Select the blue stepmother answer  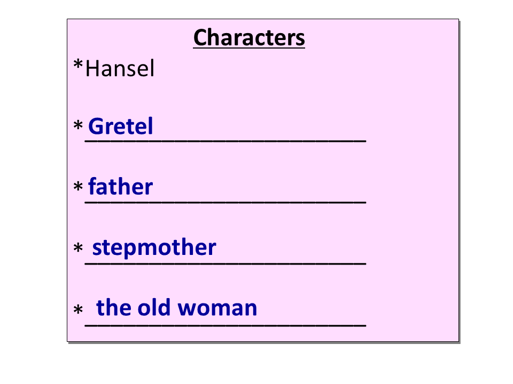point(154,247)
